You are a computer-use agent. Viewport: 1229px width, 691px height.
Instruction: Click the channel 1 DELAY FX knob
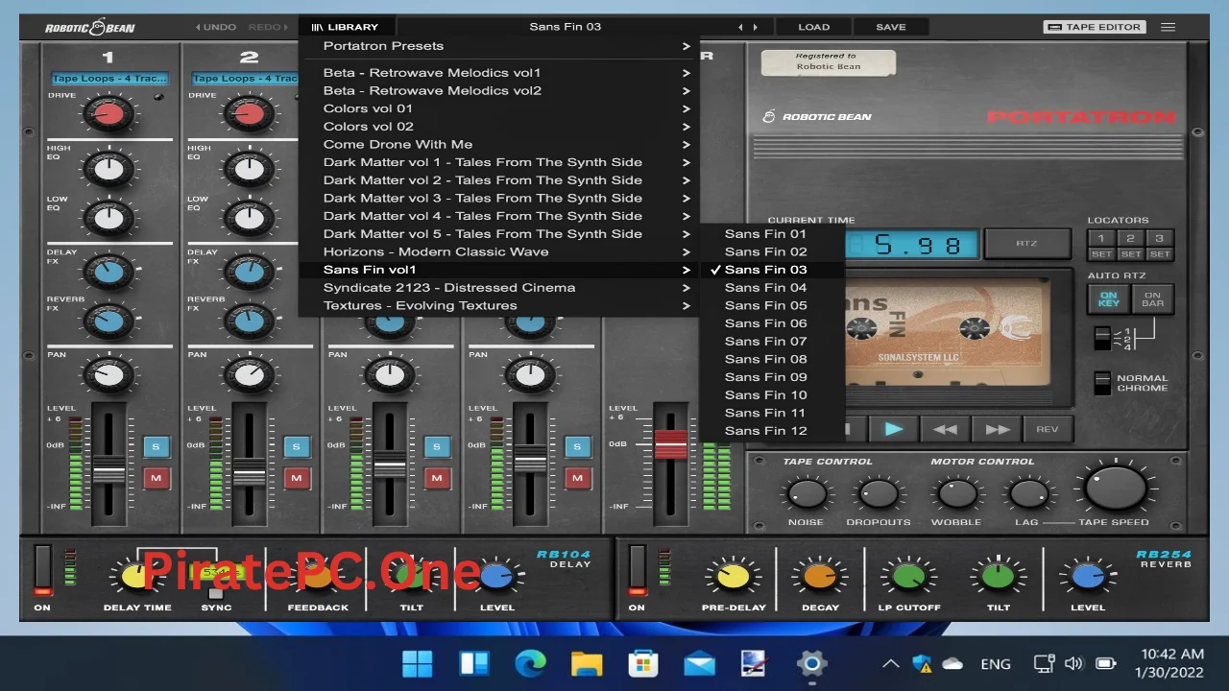108,274
